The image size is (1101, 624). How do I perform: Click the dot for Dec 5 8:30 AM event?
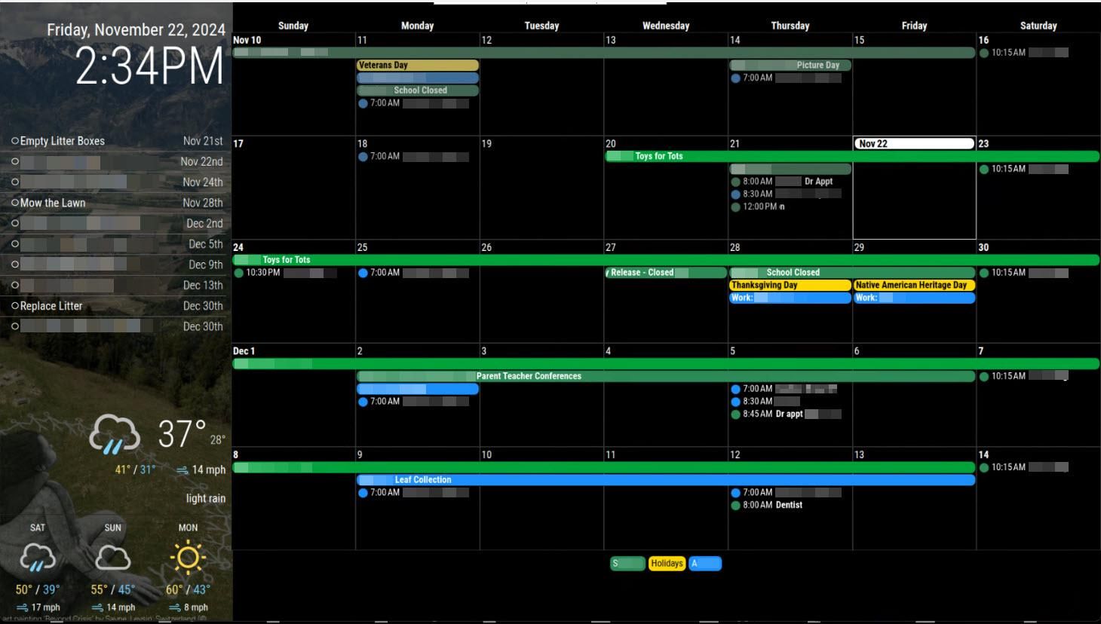735,402
